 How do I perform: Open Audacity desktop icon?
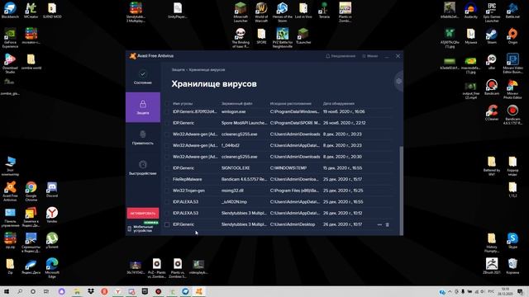pyautogui.click(x=470, y=10)
